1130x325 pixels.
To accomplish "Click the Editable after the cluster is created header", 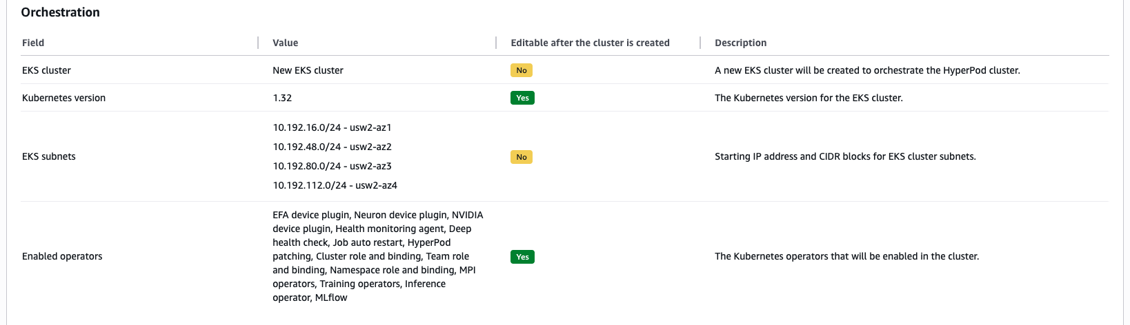I will click(x=590, y=43).
